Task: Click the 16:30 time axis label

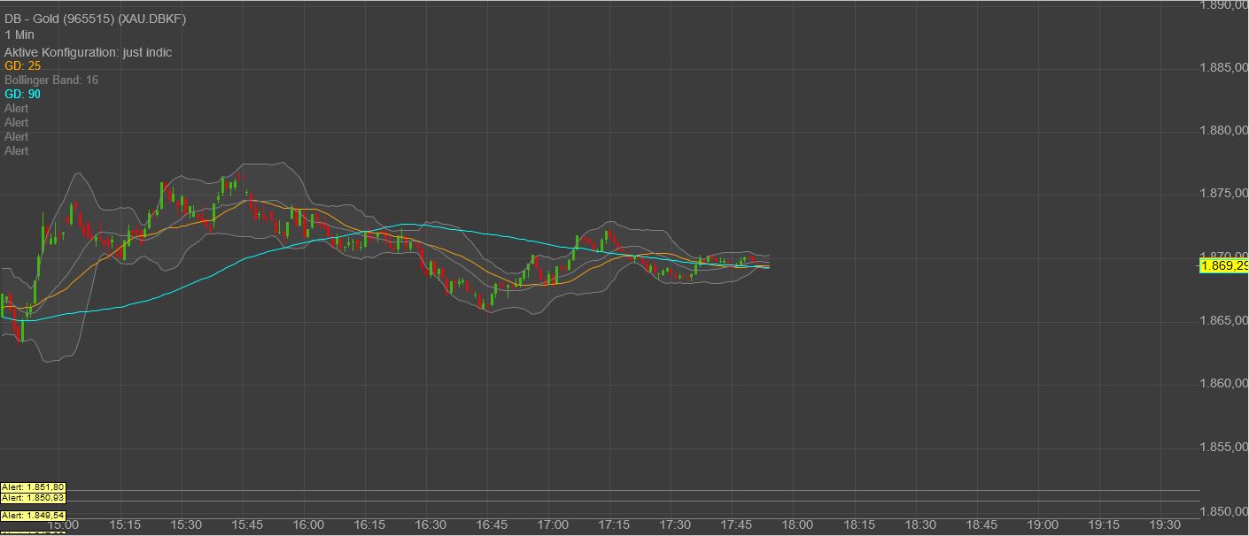Action: pos(431,525)
